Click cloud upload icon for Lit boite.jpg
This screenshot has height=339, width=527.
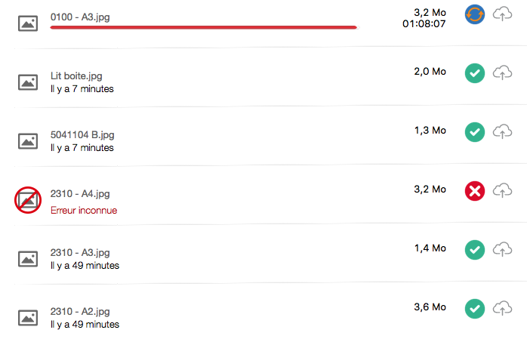tap(502, 73)
